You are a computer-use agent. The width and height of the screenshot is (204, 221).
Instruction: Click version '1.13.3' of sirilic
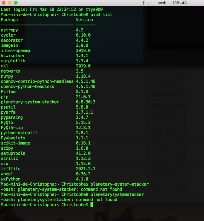tap(83, 158)
